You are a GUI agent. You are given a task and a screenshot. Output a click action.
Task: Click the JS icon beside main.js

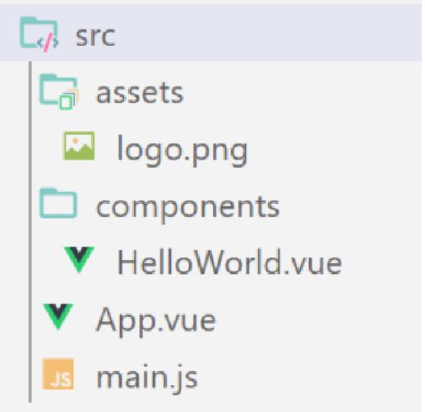point(58,373)
